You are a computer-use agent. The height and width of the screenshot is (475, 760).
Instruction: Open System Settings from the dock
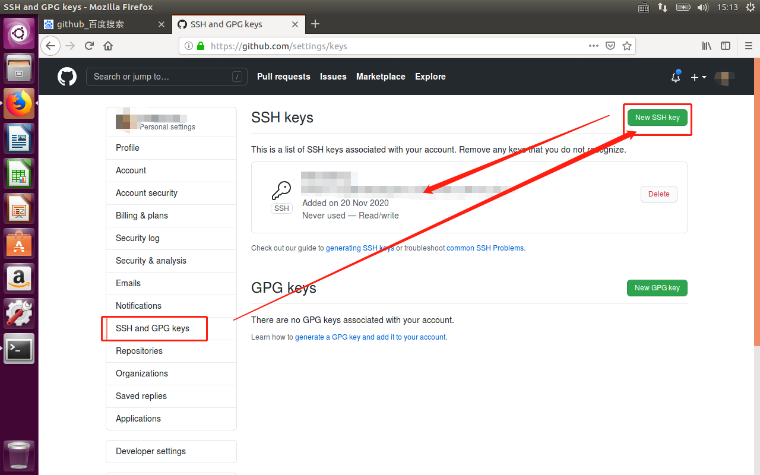click(19, 313)
